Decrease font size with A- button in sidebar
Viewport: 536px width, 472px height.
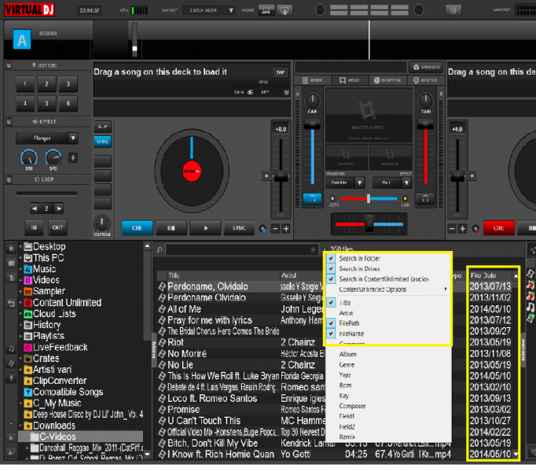coord(11,452)
